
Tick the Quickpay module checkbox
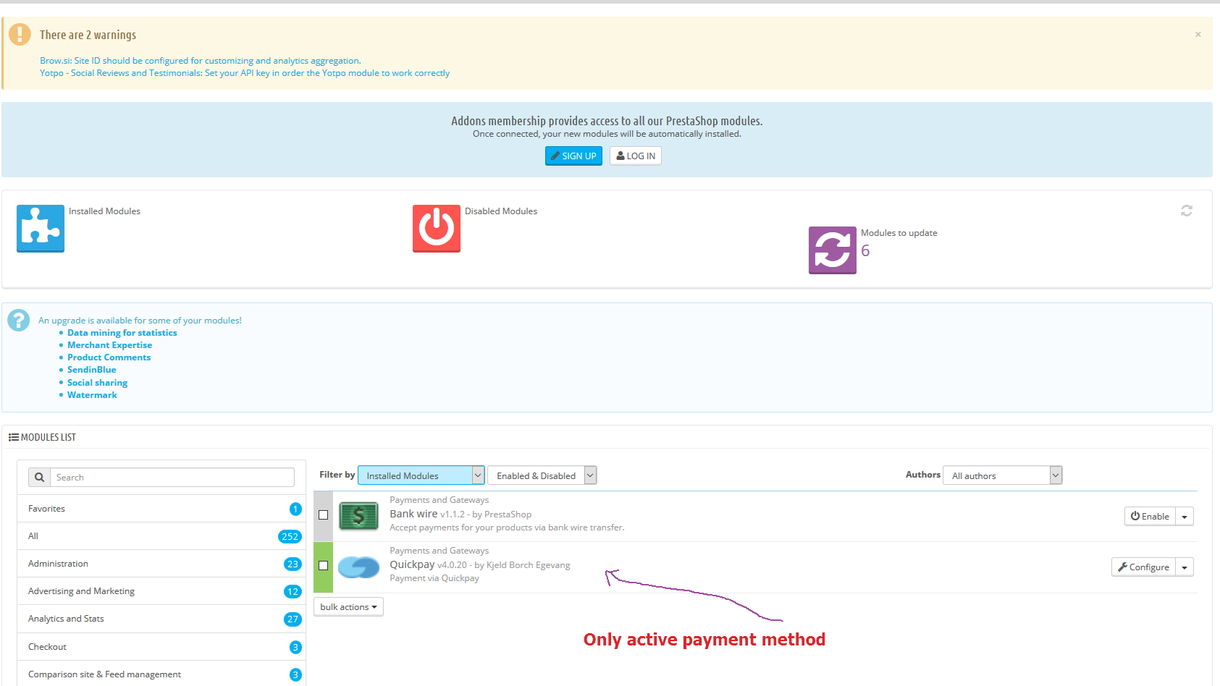pyautogui.click(x=324, y=566)
